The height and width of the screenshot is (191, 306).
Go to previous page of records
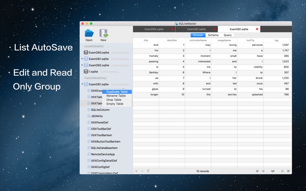263,171
